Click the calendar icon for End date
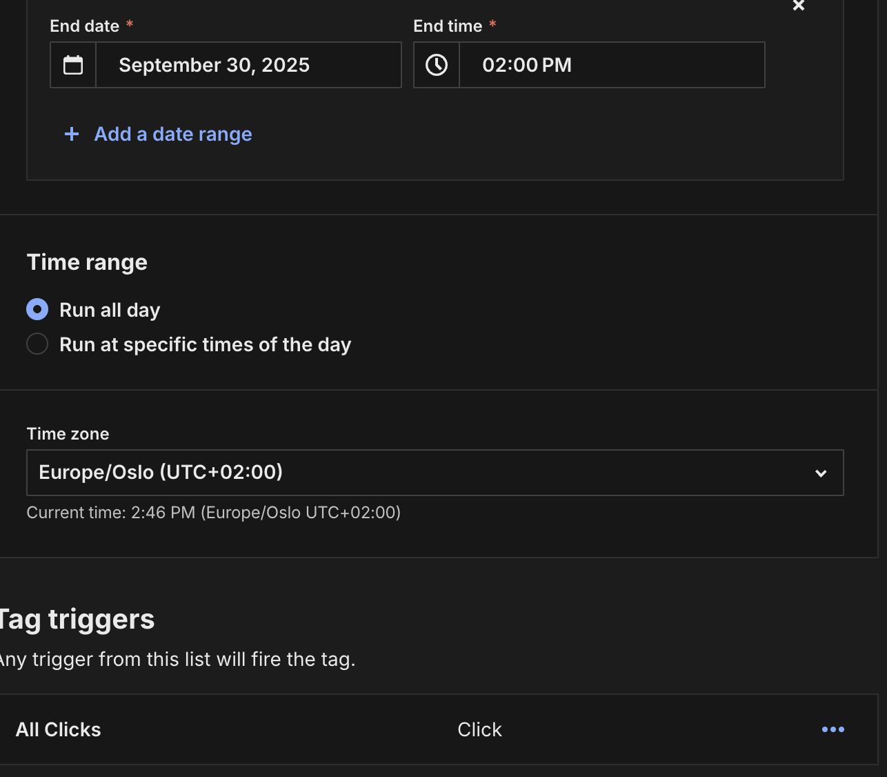This screenshot has height=777, width=887. 73,65
